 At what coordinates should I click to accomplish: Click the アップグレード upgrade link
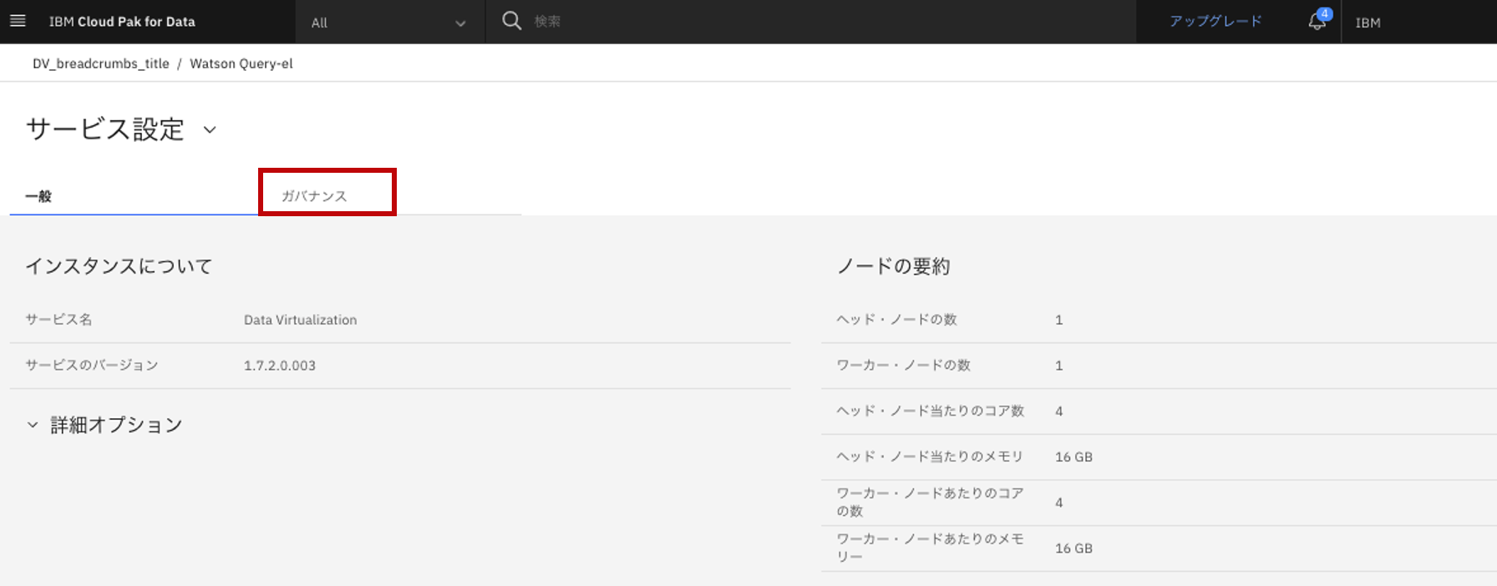1215,21
